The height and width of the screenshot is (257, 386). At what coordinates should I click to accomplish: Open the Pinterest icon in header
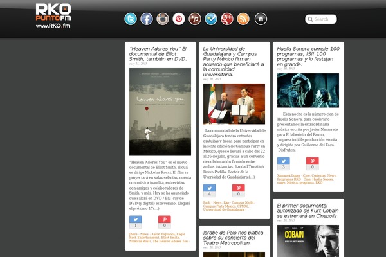pos(179,19)
